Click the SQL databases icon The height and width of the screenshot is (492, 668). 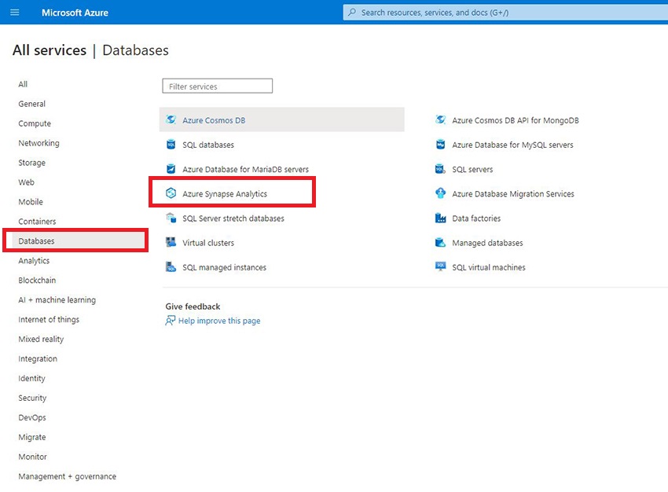171,145
